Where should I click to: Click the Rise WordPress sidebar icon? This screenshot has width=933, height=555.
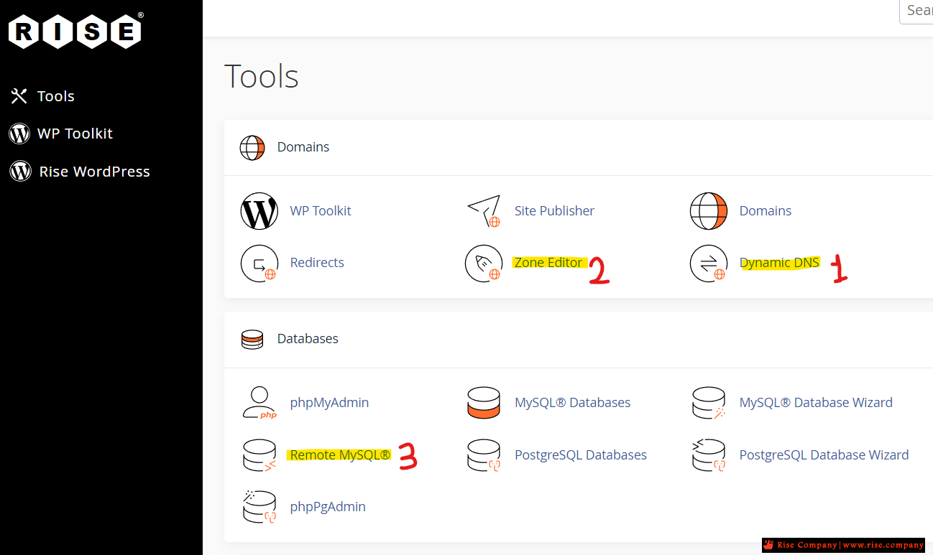20,172
